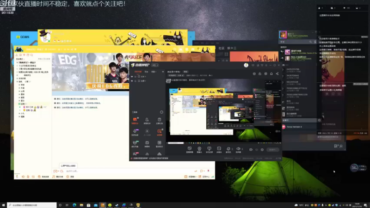The width and height of the screenshot is (370, 208).
Task: Toggle visibility of the 文本 1 source
Action: point(132,77)
